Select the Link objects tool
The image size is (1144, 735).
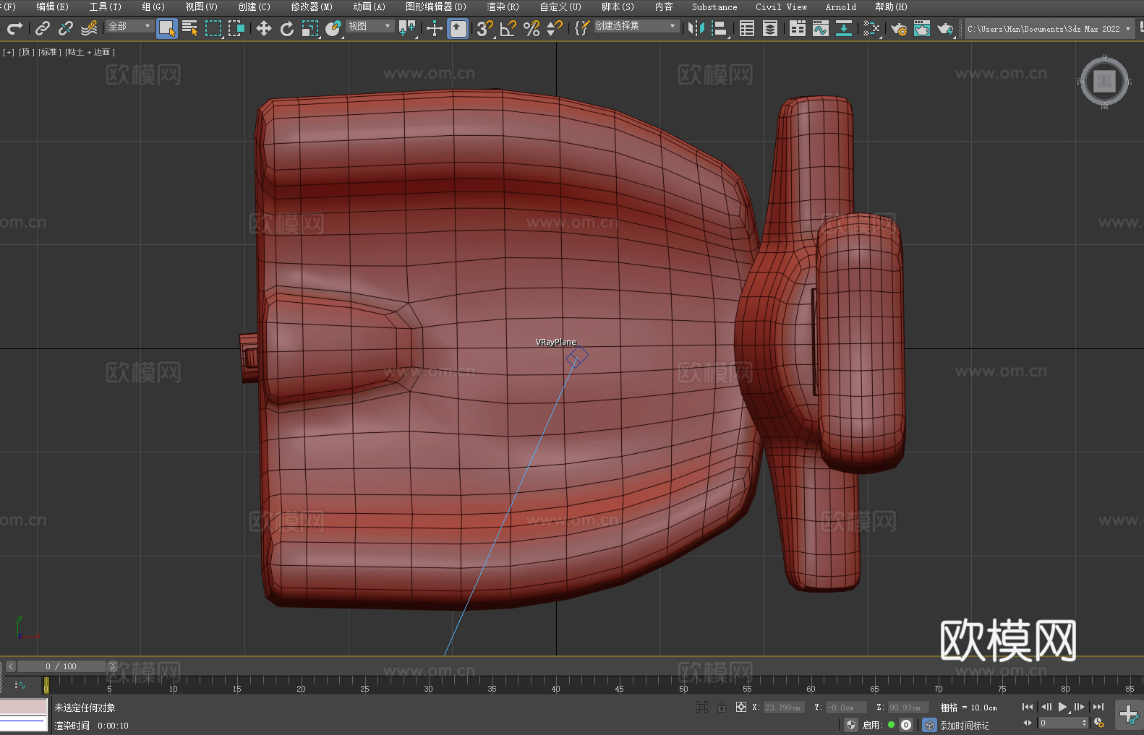[x=43, y=28]
